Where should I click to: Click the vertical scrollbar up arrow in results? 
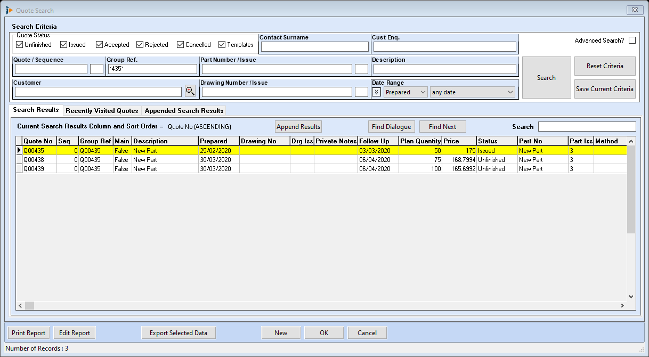click(631, 141)
